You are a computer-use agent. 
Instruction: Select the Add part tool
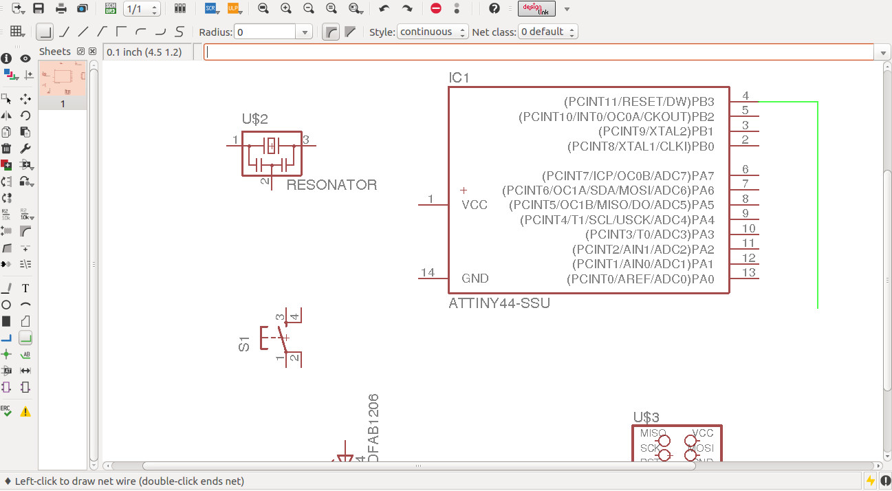tap(7, 165)
